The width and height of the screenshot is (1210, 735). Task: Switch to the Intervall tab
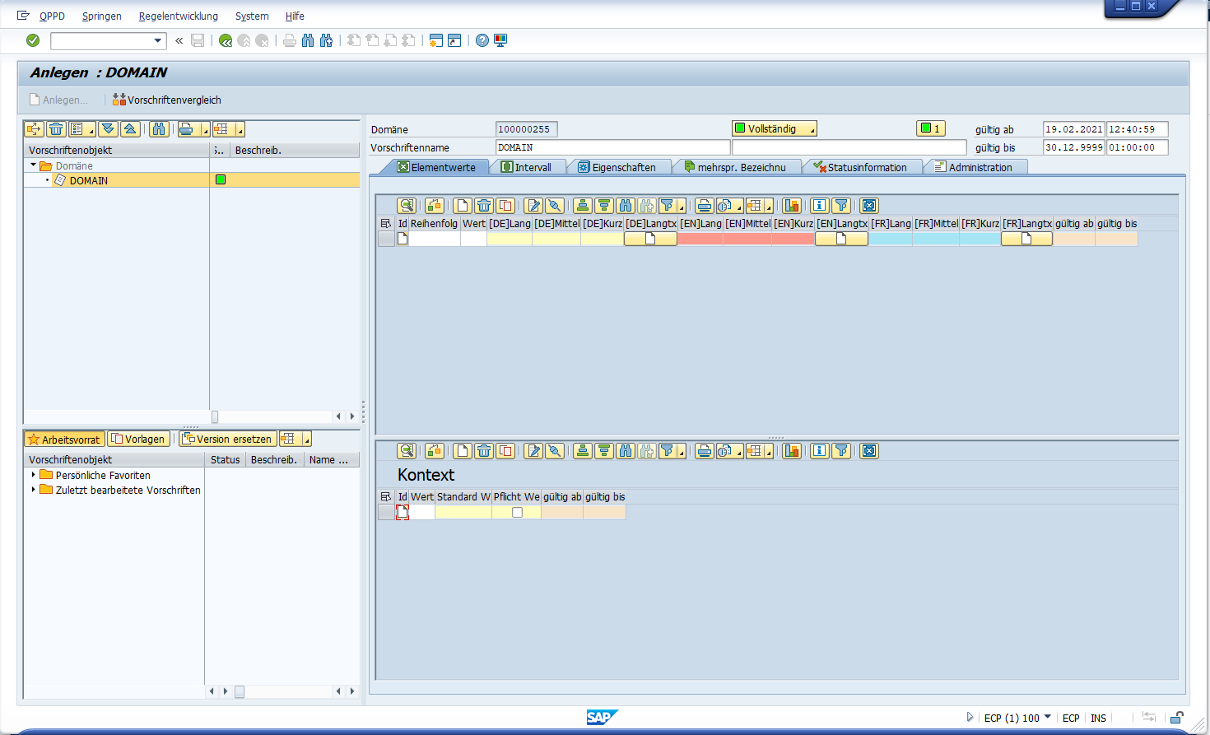tap(529, 166)
